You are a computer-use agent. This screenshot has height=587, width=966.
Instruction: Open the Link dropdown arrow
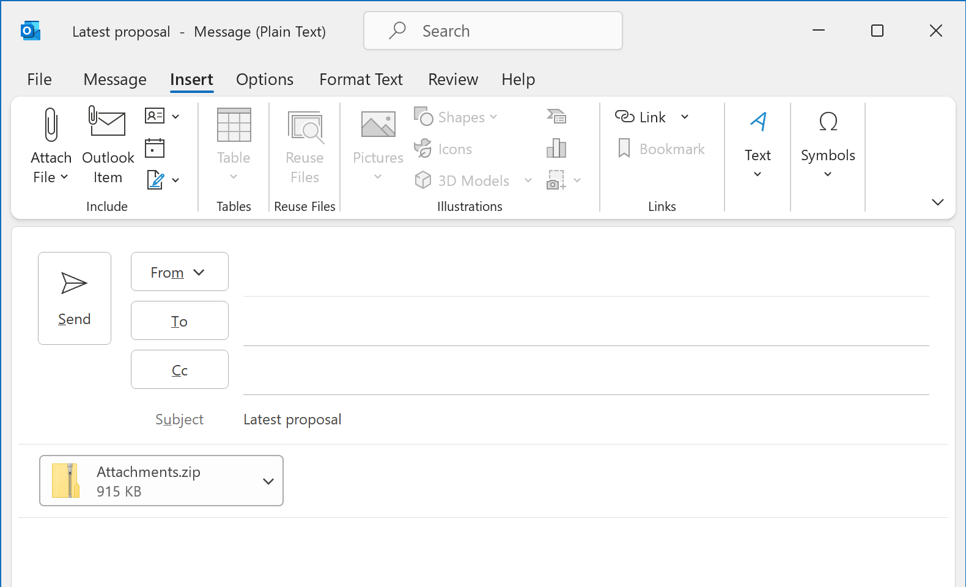(x=685, y=116)
